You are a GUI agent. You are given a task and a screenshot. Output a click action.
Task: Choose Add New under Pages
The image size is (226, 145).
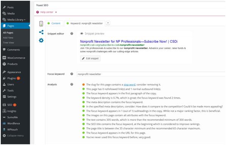[x=8, y=38]
